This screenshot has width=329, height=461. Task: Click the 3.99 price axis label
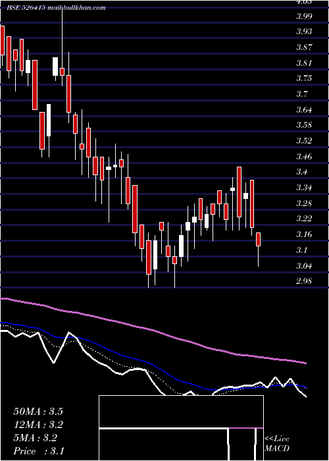pos(304,16)
